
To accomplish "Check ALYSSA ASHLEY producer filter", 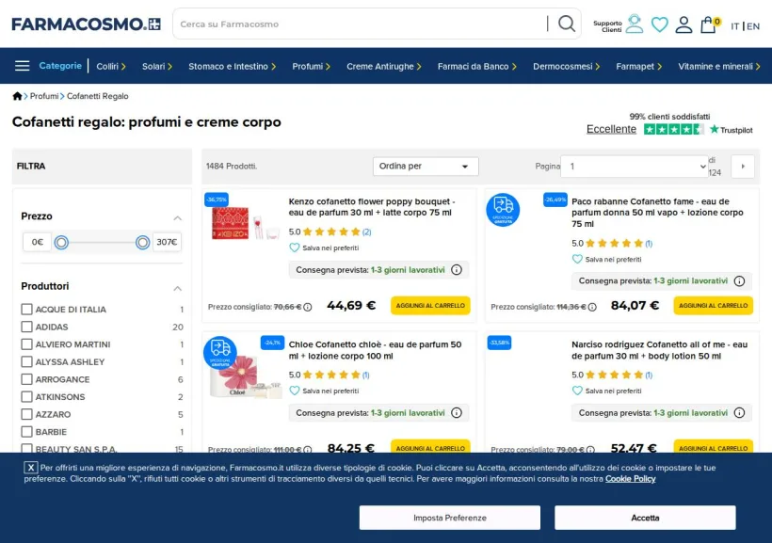I will coord(26,361).
